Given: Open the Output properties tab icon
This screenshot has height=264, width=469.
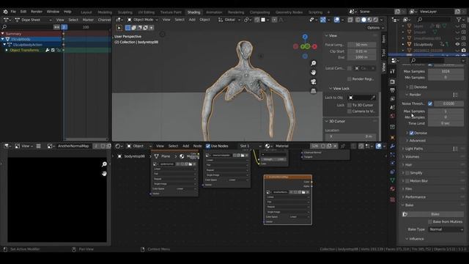Looking at the screenshot, I should pos(393,90).
